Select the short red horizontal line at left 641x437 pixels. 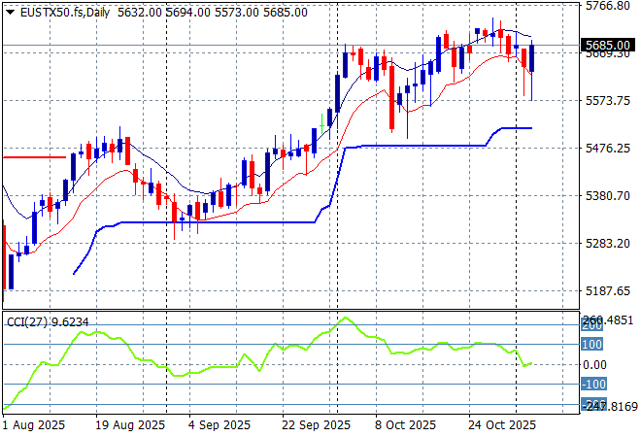click(x=34, y=156)
